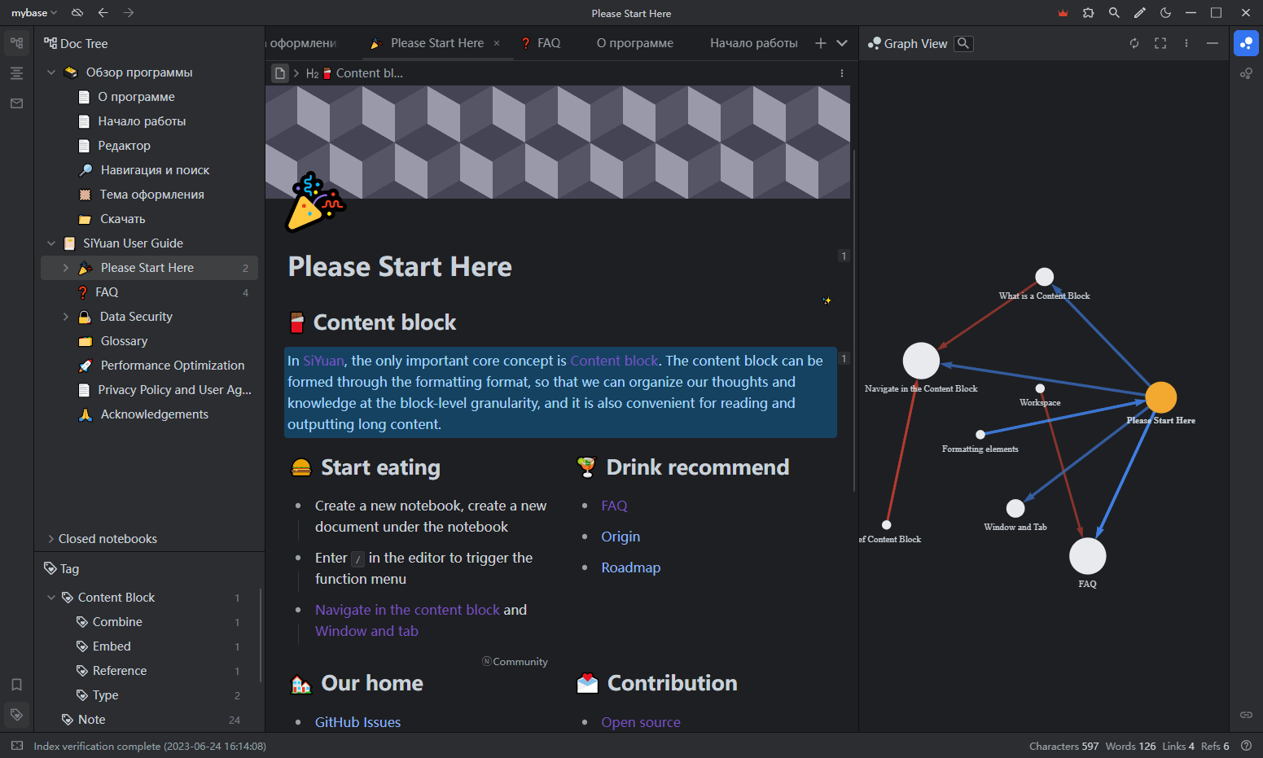
Task: Open the document more options menu
Action: 842,73
